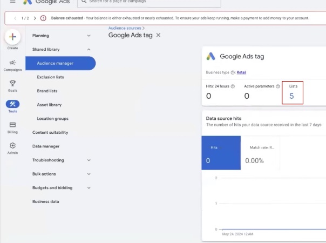The width and height of the screenshot is (326, 243).
Task: Expand the Planning section
Action: [89, 36]
